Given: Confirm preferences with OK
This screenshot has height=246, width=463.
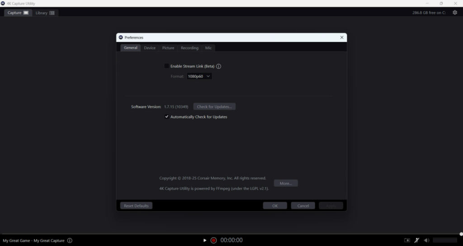Looking at the screenshot, I should (275, 206).
